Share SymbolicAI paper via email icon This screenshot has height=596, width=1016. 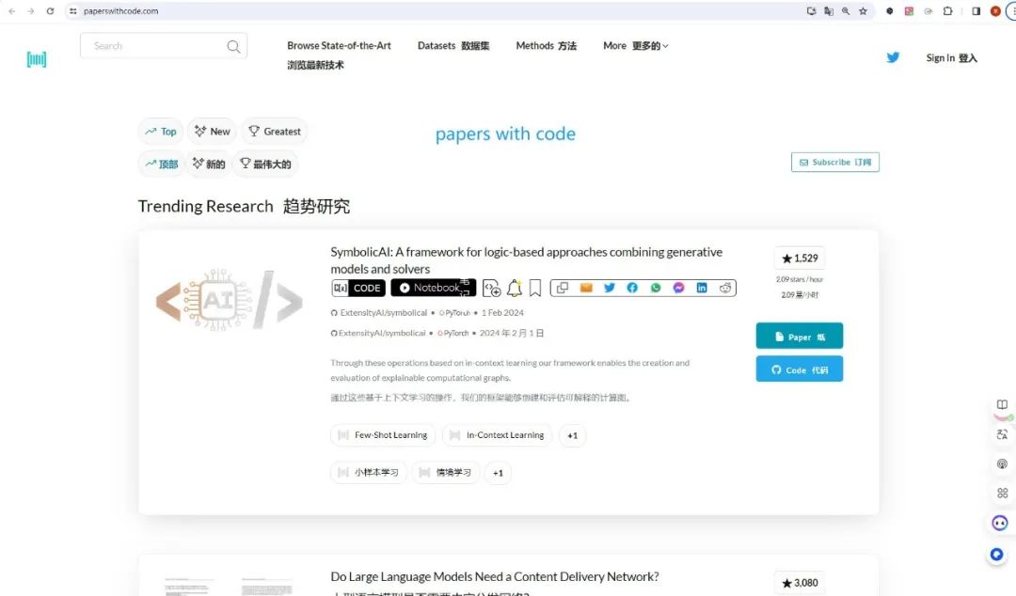point(586,288)
